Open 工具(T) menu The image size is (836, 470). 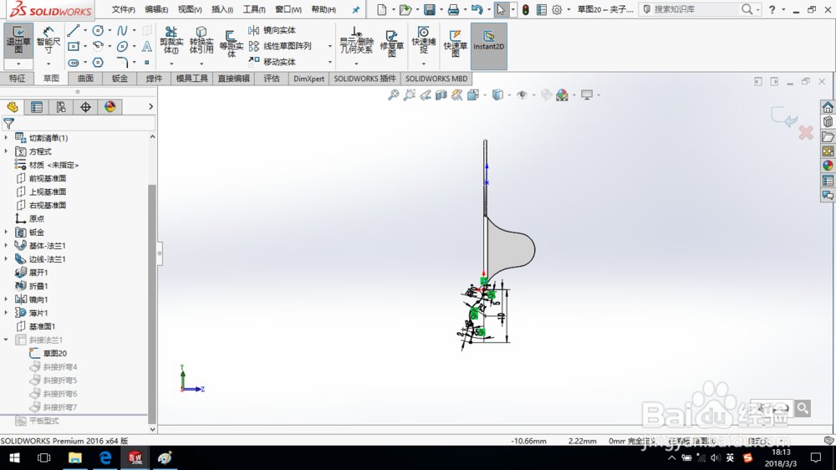tap(254, 9)
